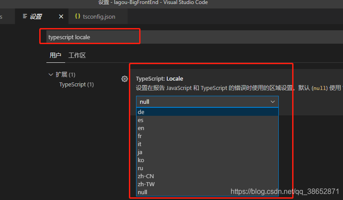Click the null locale dropdown box
Screen dimensions: 343x200
[x=207, y=102]
